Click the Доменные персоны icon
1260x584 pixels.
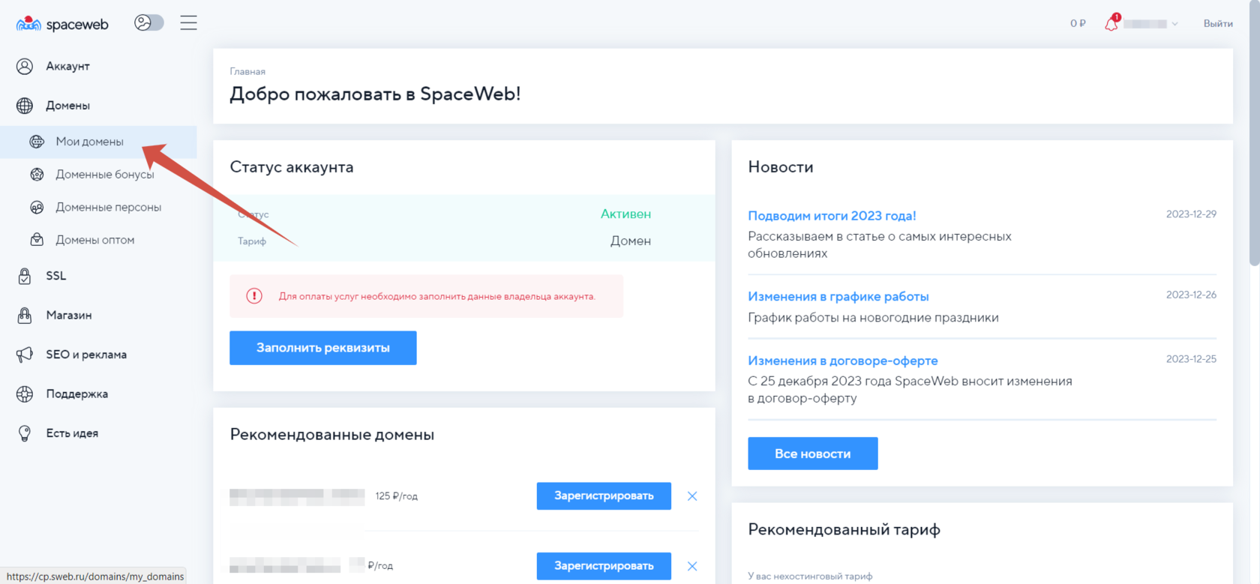click(x=37, y=208)
